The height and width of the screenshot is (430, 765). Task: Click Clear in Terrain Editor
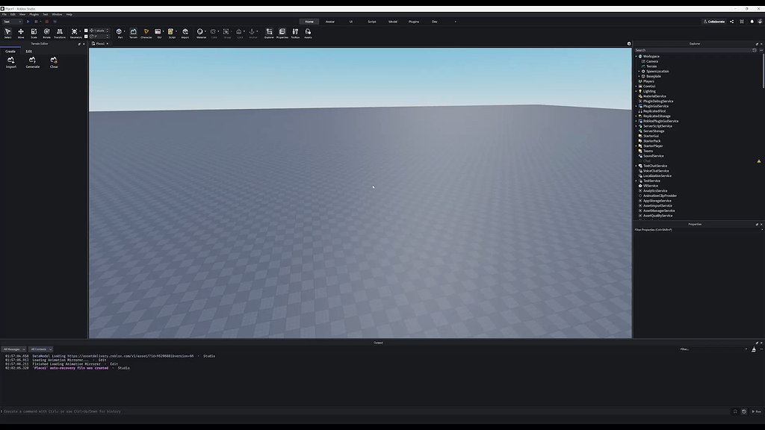click(54, 63)
